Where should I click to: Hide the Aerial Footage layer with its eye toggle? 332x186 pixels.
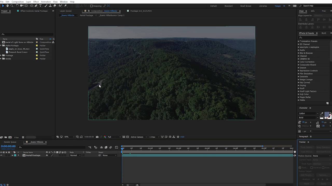coord(1,155)
